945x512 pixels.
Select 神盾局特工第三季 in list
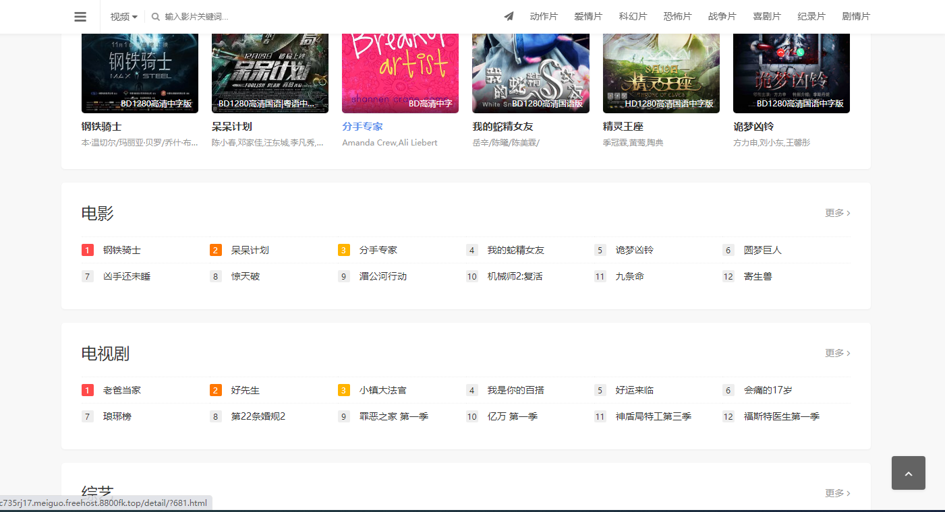(x=654, y=416)
